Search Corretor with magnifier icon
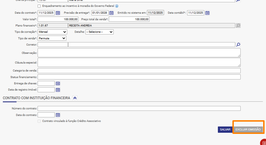Viewport: 266px width, 145px height. click(x=238, y=45)
